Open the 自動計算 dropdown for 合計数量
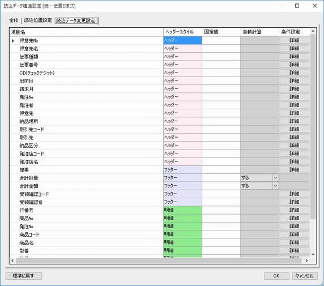Image resolution: width=324 pixels, height=286 pixels. 275,178
